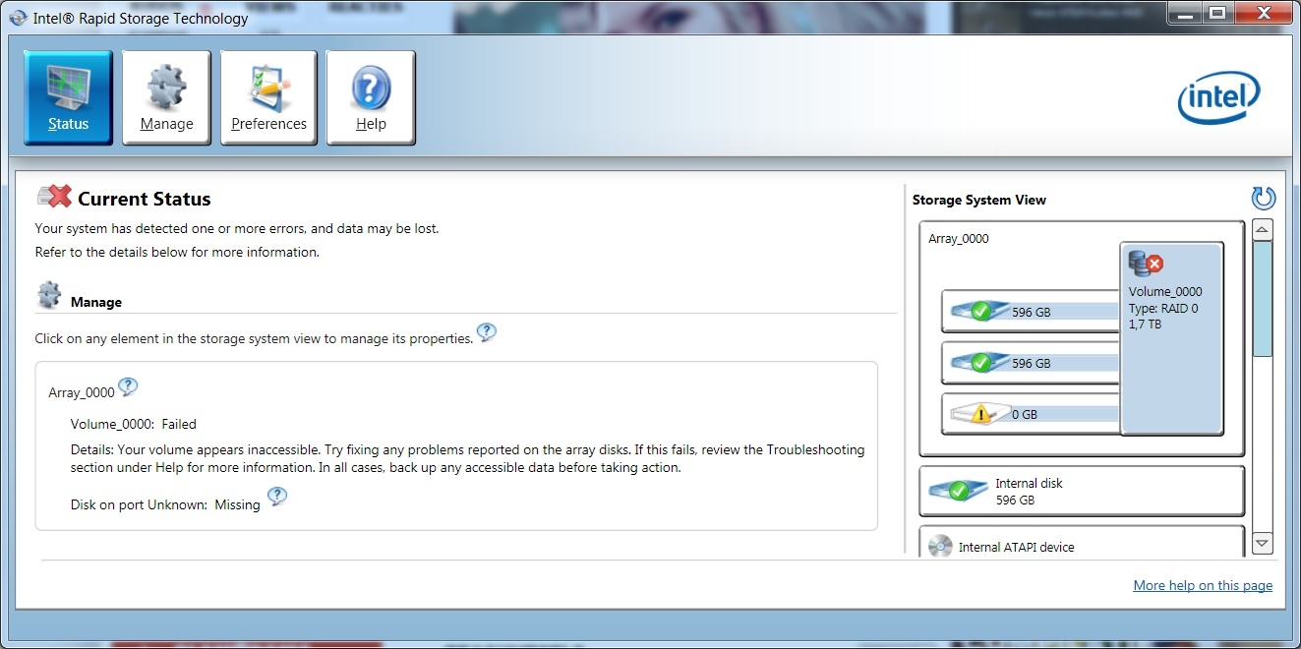
Task: Click the Help question mark icon
Action: click(370, 88)
